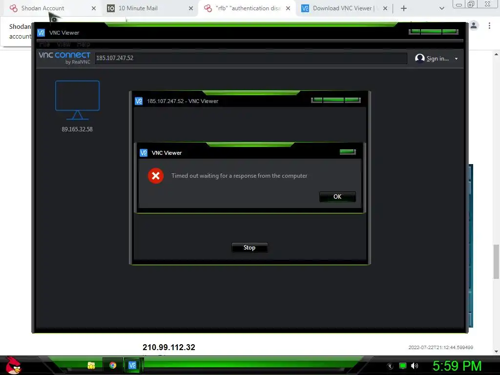Click the timed out error message text
This screenshot has width=500, height=375.
point(239,176)
